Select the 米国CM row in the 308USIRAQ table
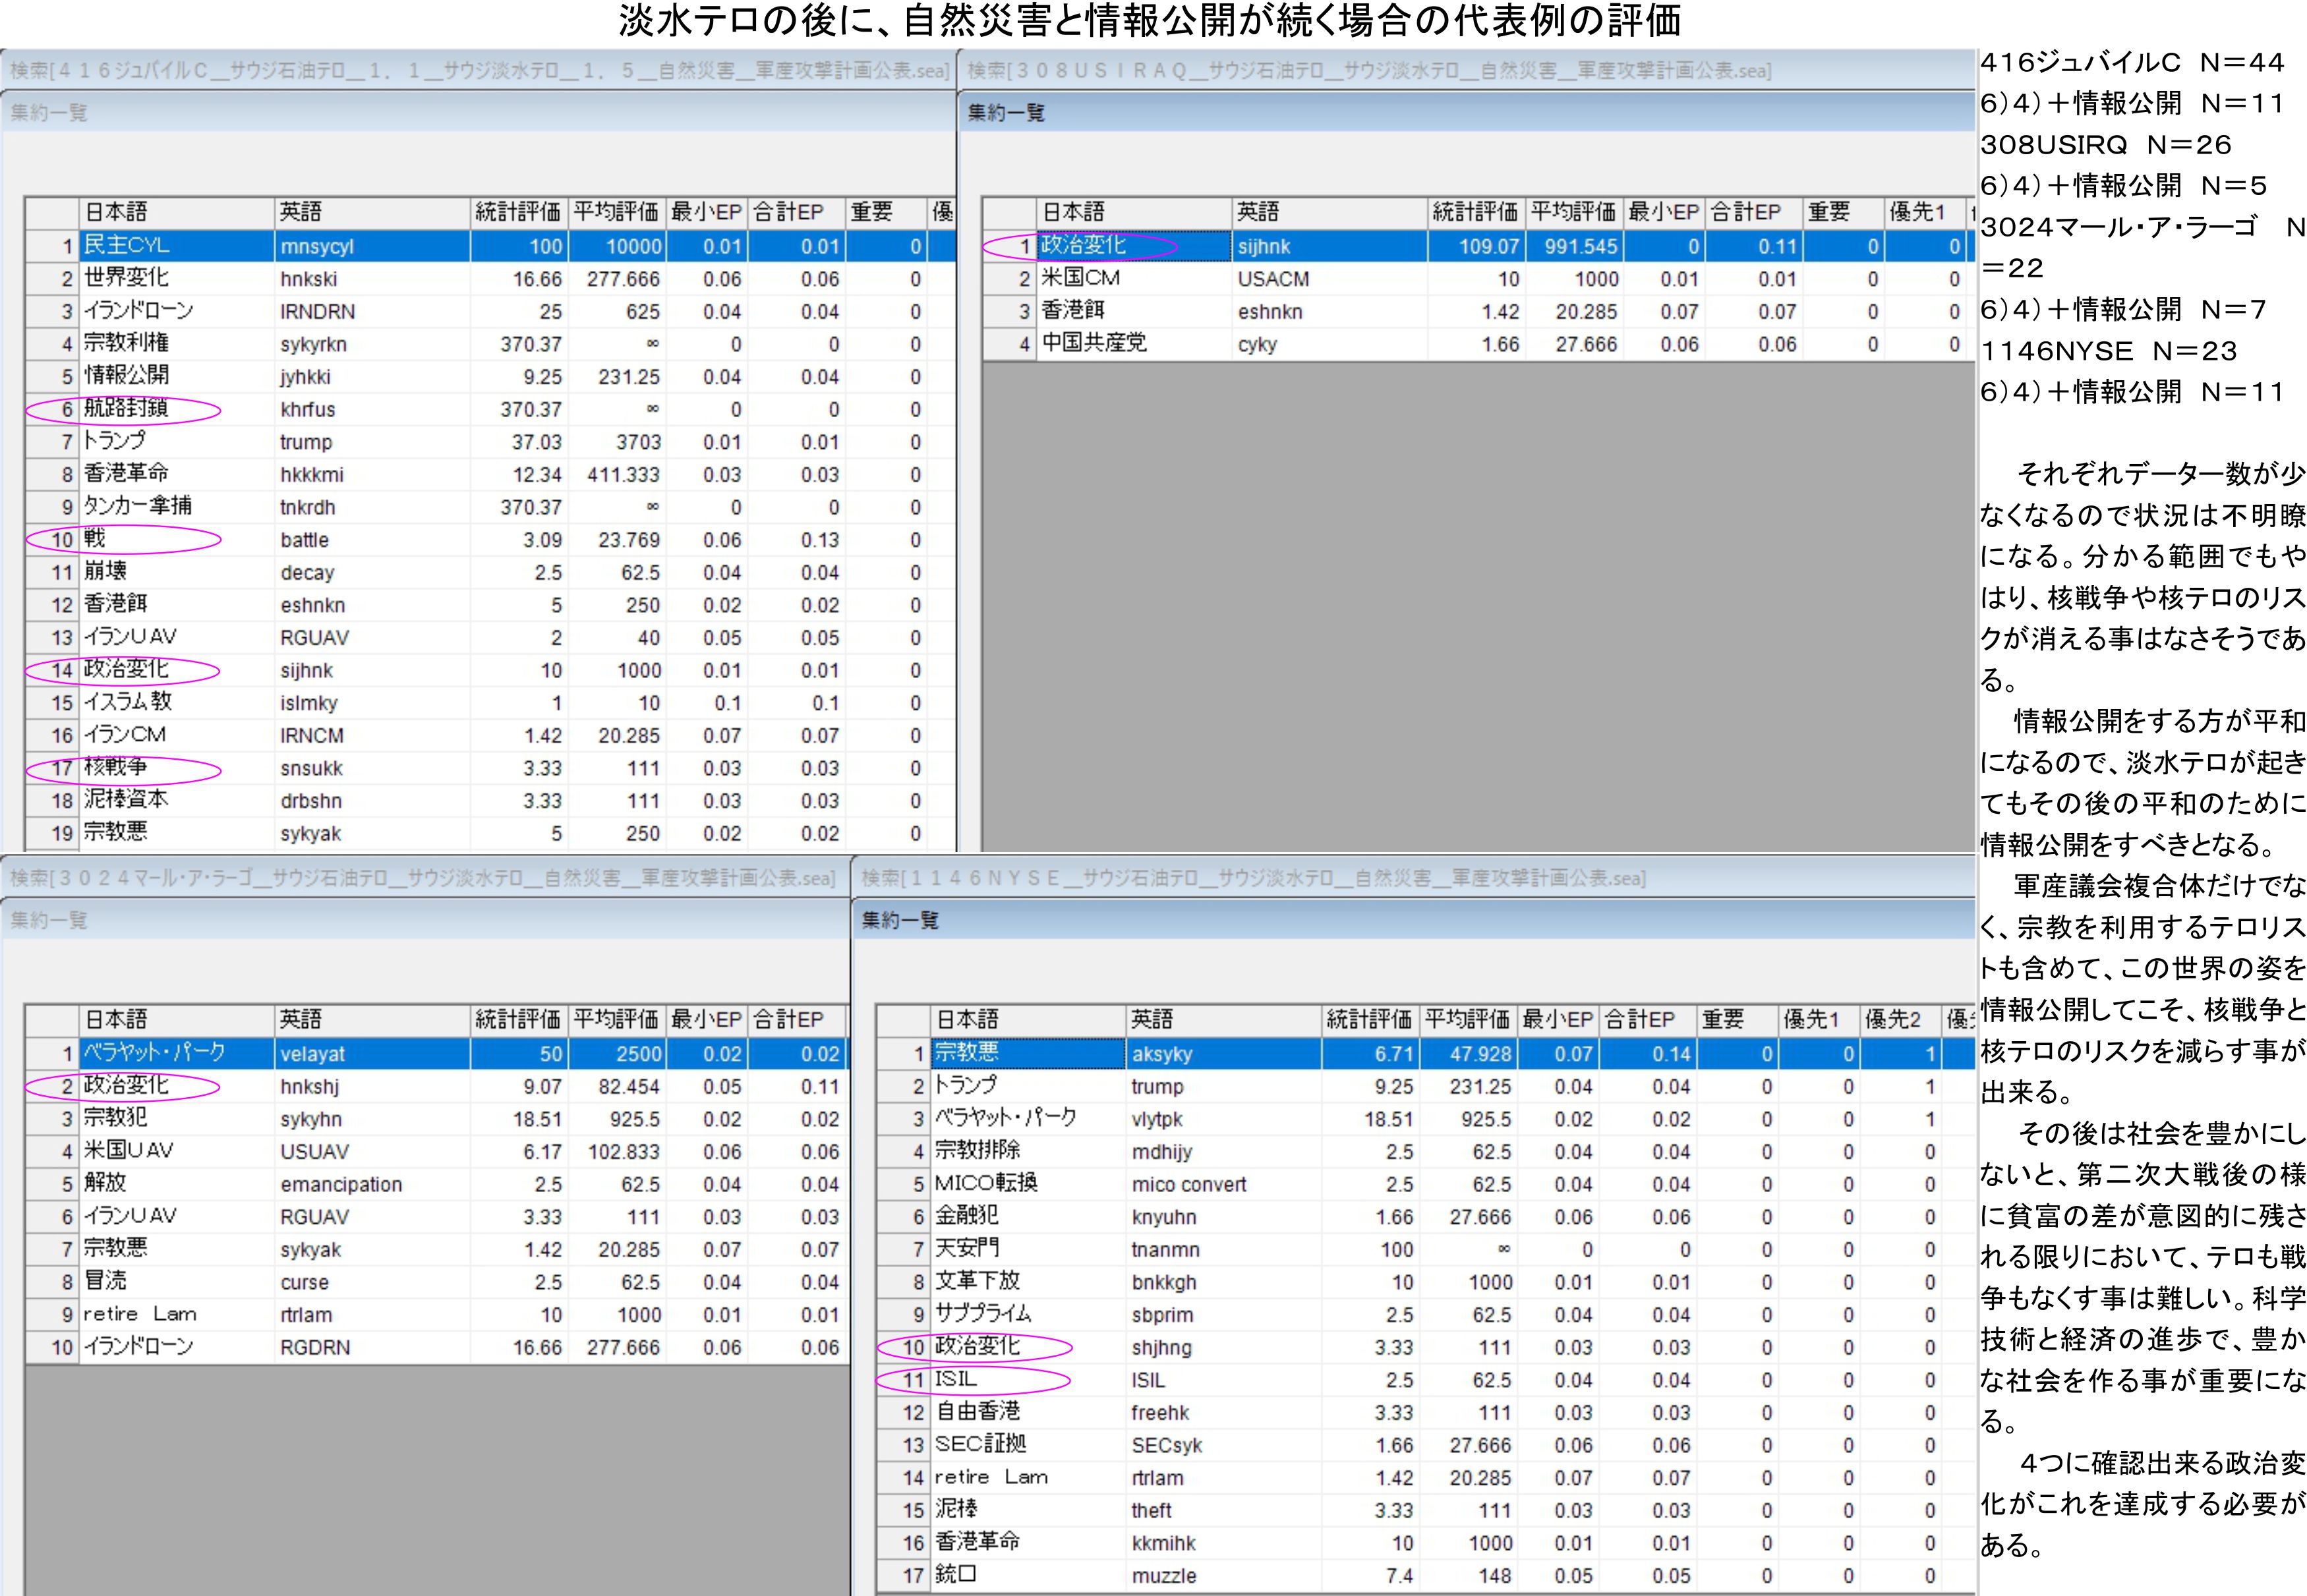Viewport: 2307px width, 1596px height. pos(1080,279)
